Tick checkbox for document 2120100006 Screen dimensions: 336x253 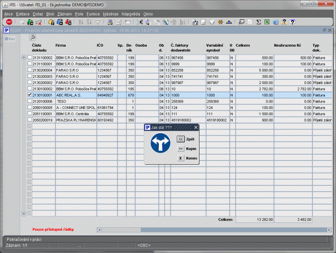click(x=29, y=101)
